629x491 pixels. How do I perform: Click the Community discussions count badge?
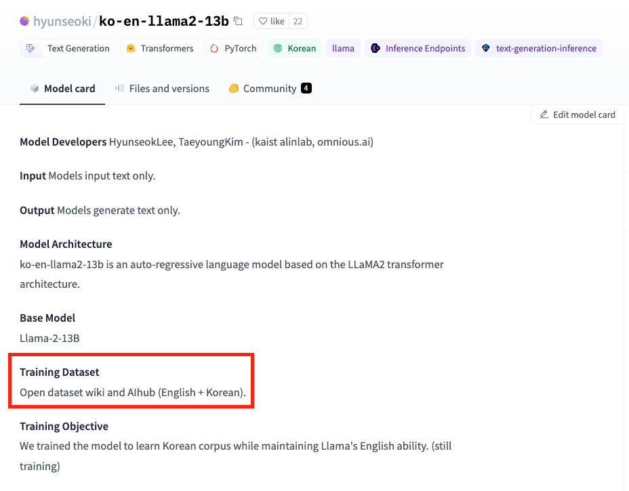coord(306,88)
